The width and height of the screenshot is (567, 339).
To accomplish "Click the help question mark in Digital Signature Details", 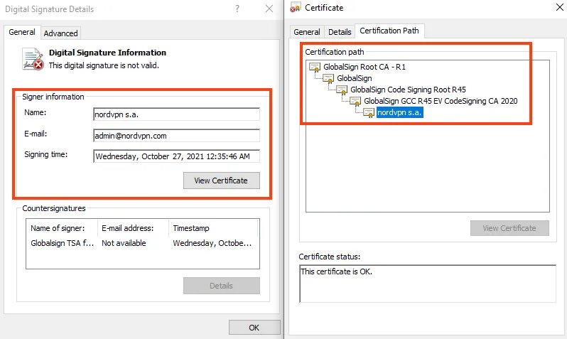I will click(x=237, y=9).
